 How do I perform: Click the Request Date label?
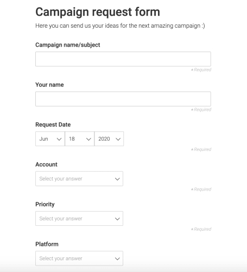(x=53, y=124)
